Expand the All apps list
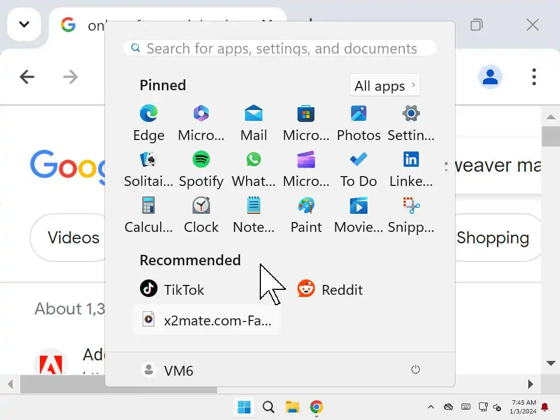The height and width of the screenshot is (420, 560). click(x=384, y=85)
